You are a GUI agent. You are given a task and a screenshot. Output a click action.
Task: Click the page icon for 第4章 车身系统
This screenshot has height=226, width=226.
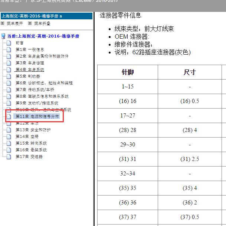point(9,70)
